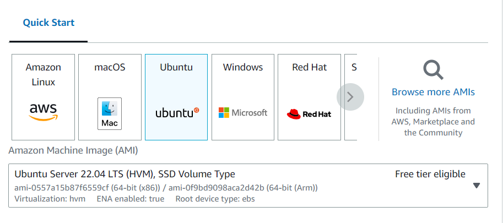Open the Quick Start tab
The height and width of the screenshot is (223, 503).
pos(49,23)
